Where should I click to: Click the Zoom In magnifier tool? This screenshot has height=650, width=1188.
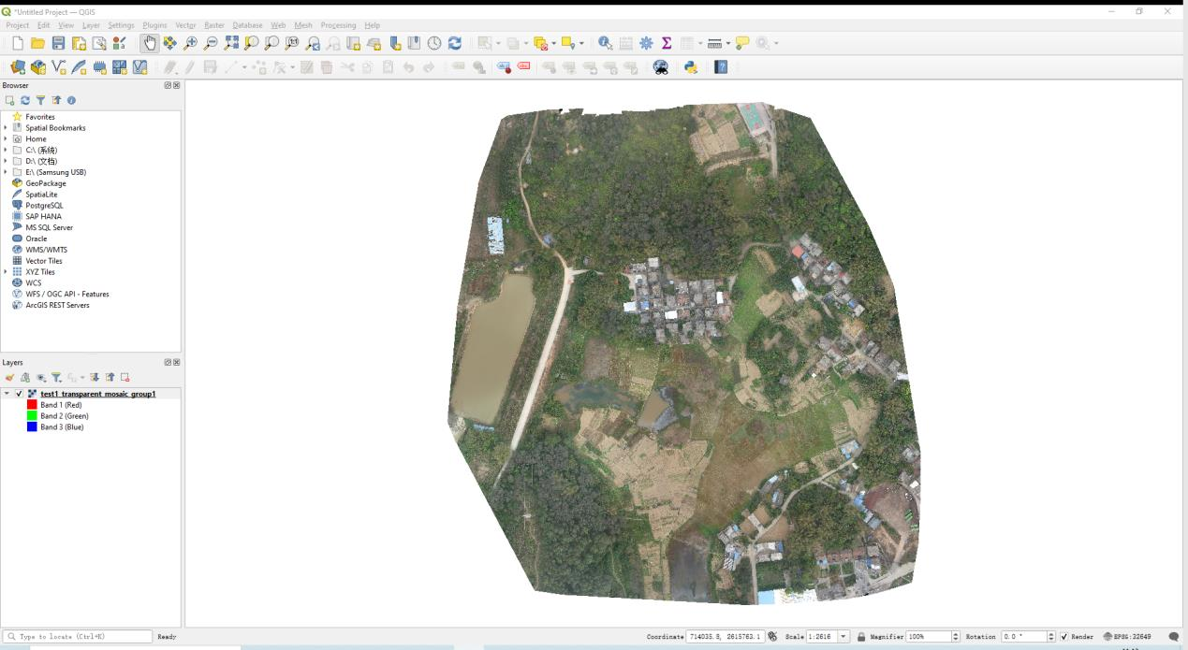click(190, 43)
